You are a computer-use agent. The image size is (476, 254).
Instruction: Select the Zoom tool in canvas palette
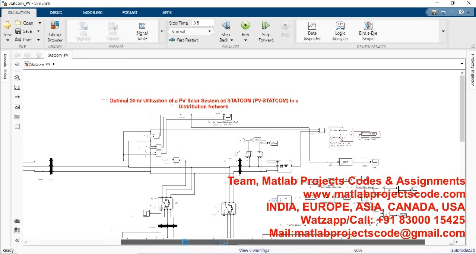click(17, 77)
